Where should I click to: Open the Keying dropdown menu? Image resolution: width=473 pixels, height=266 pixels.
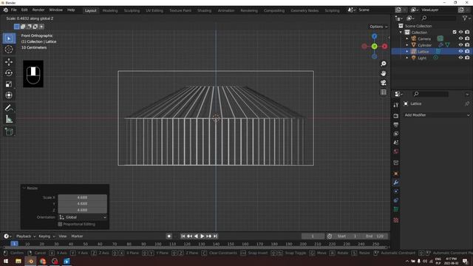coord(47,236)
